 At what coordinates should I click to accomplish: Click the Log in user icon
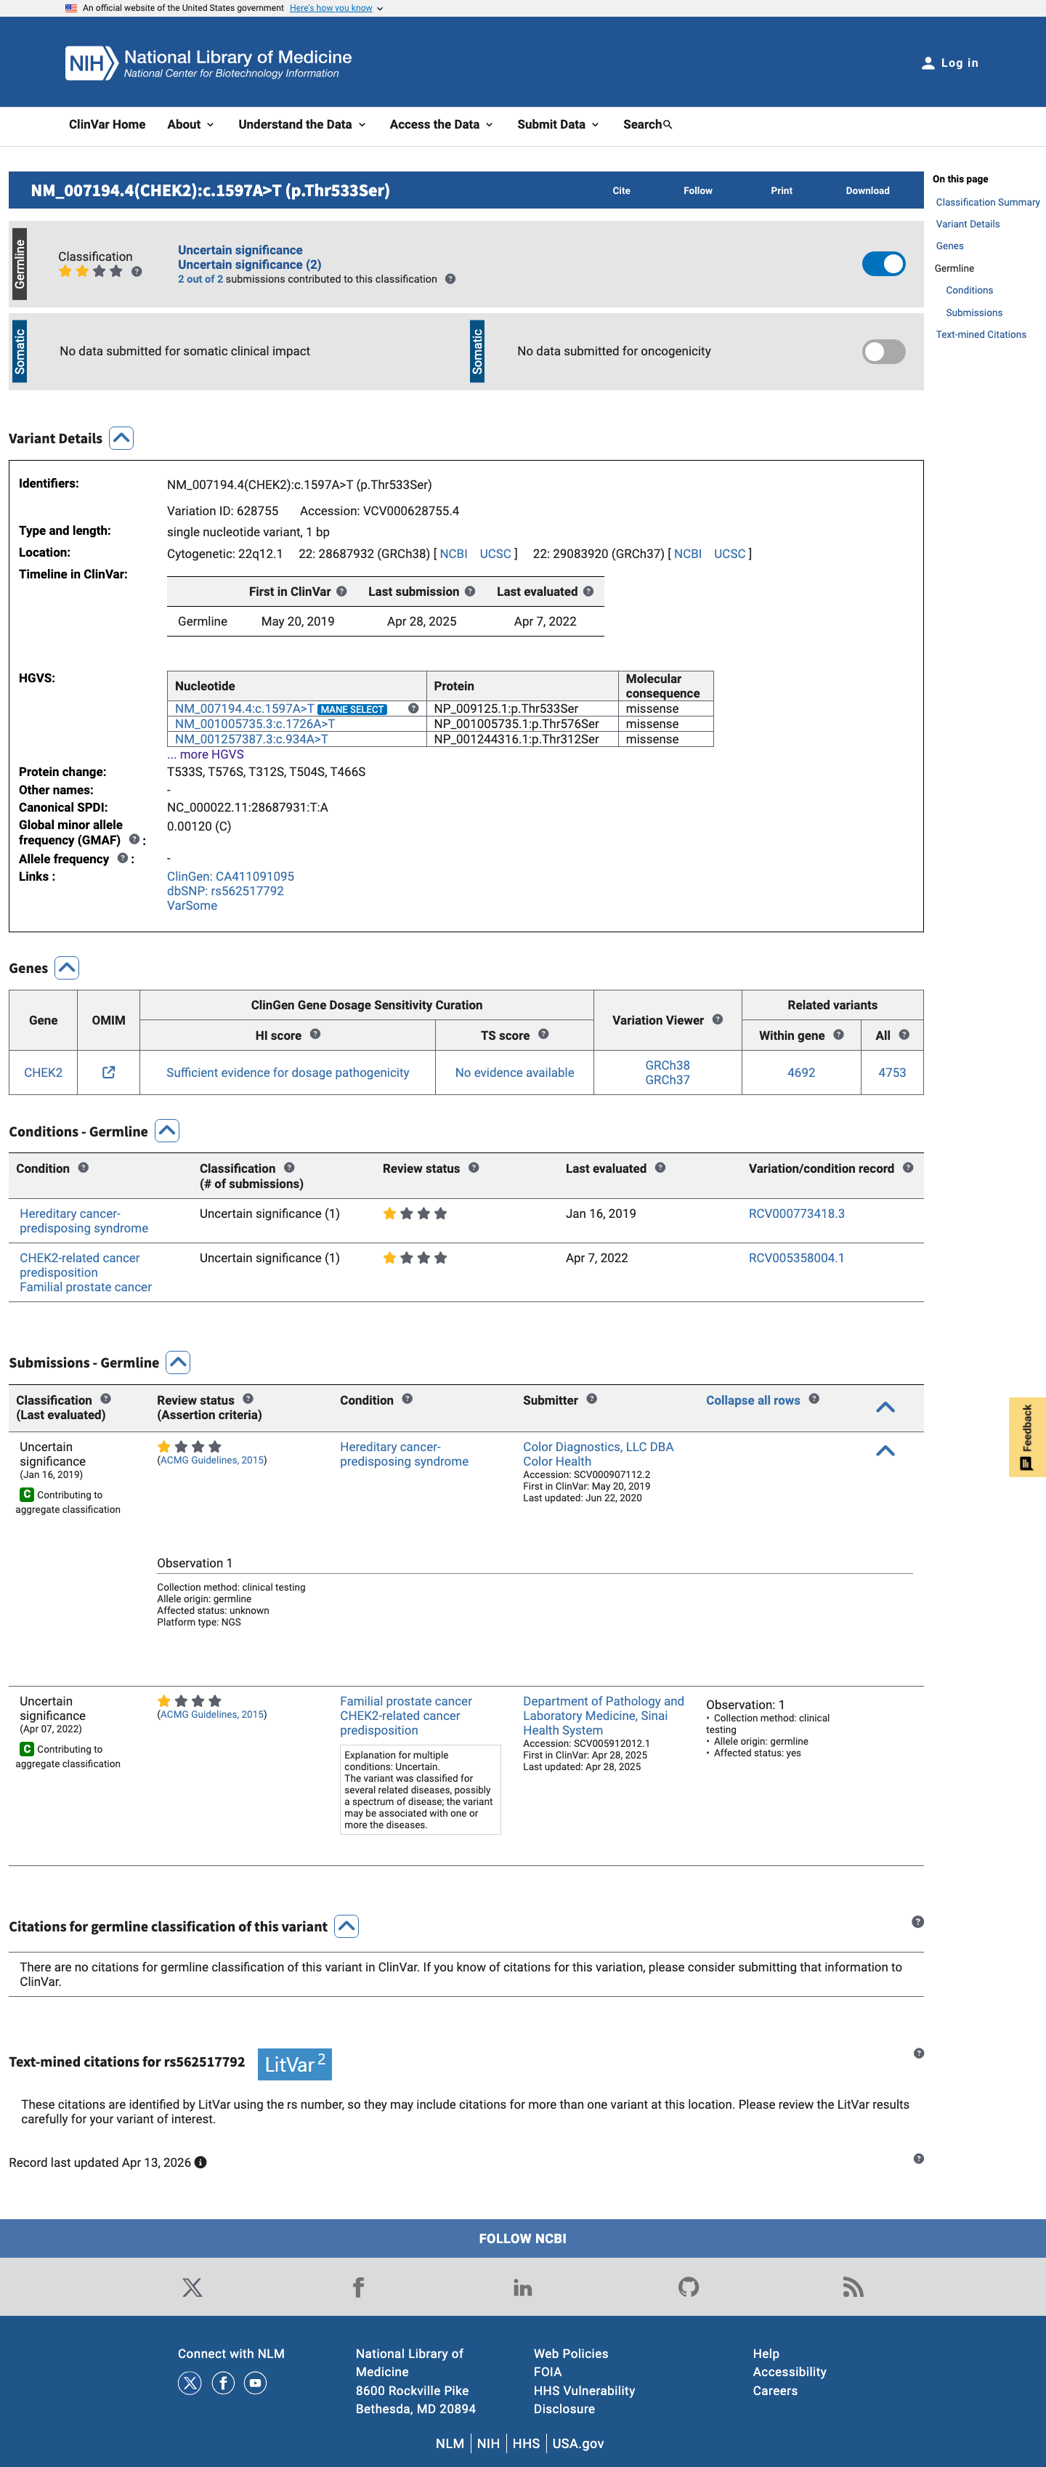click(x=928, y=63)
